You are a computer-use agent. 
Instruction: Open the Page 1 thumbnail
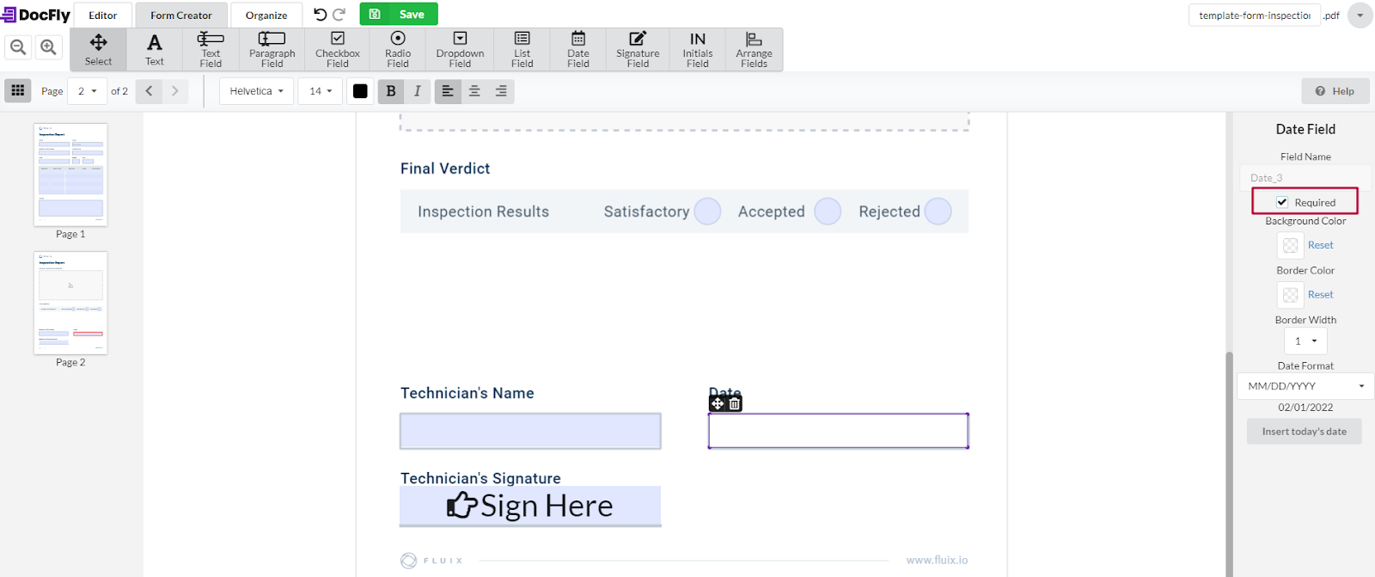coord(70,175)
